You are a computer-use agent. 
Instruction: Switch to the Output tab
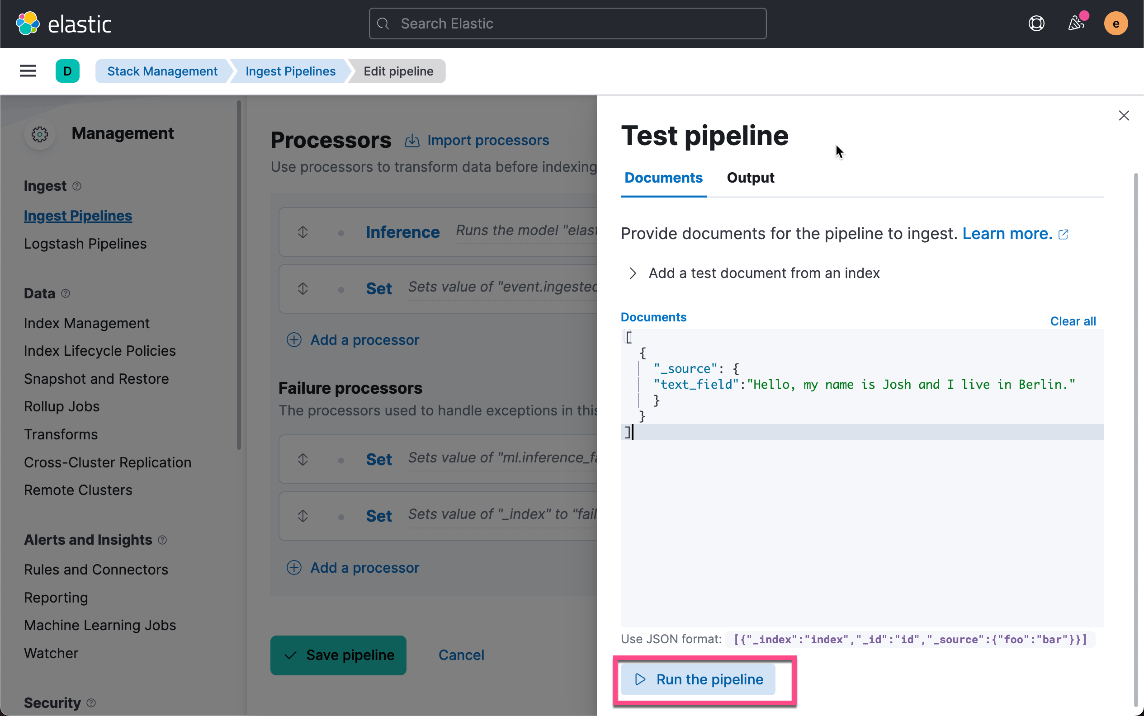750,178
